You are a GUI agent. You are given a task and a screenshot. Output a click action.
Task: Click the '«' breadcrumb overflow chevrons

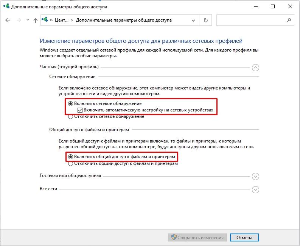coord(51,20)
